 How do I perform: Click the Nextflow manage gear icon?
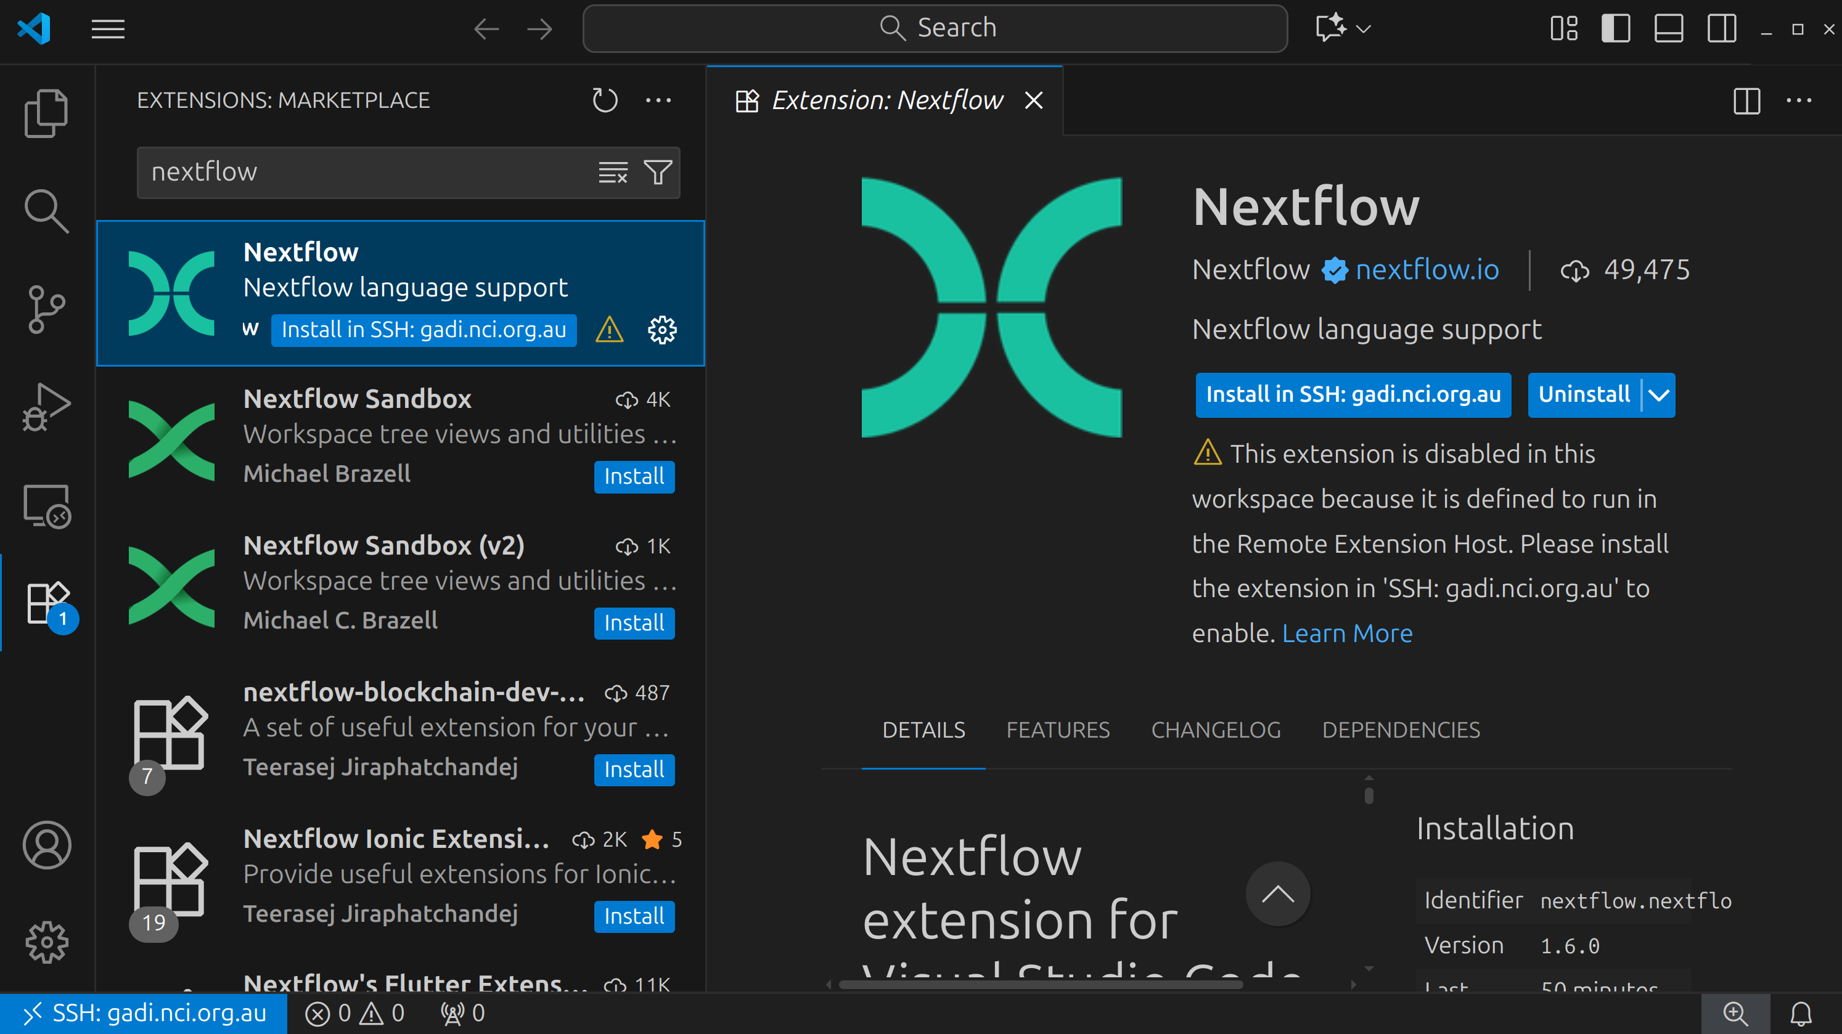tap(661, 330)
